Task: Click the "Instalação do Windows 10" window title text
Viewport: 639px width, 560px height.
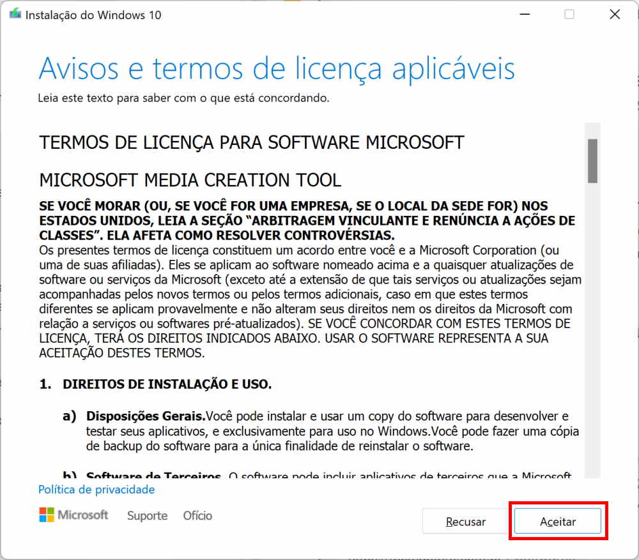Action: pos(93,15)
